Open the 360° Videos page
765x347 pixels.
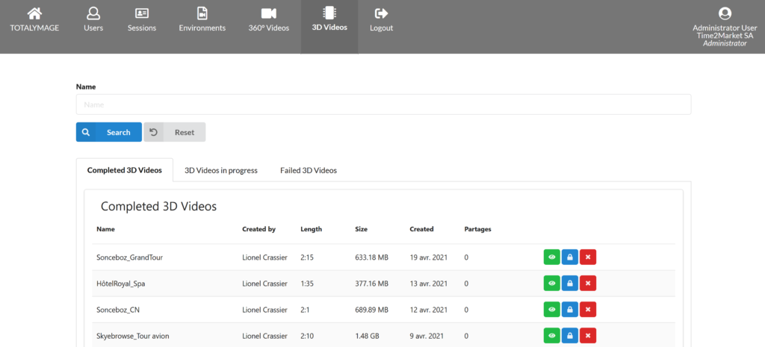[x=269, y=20]
